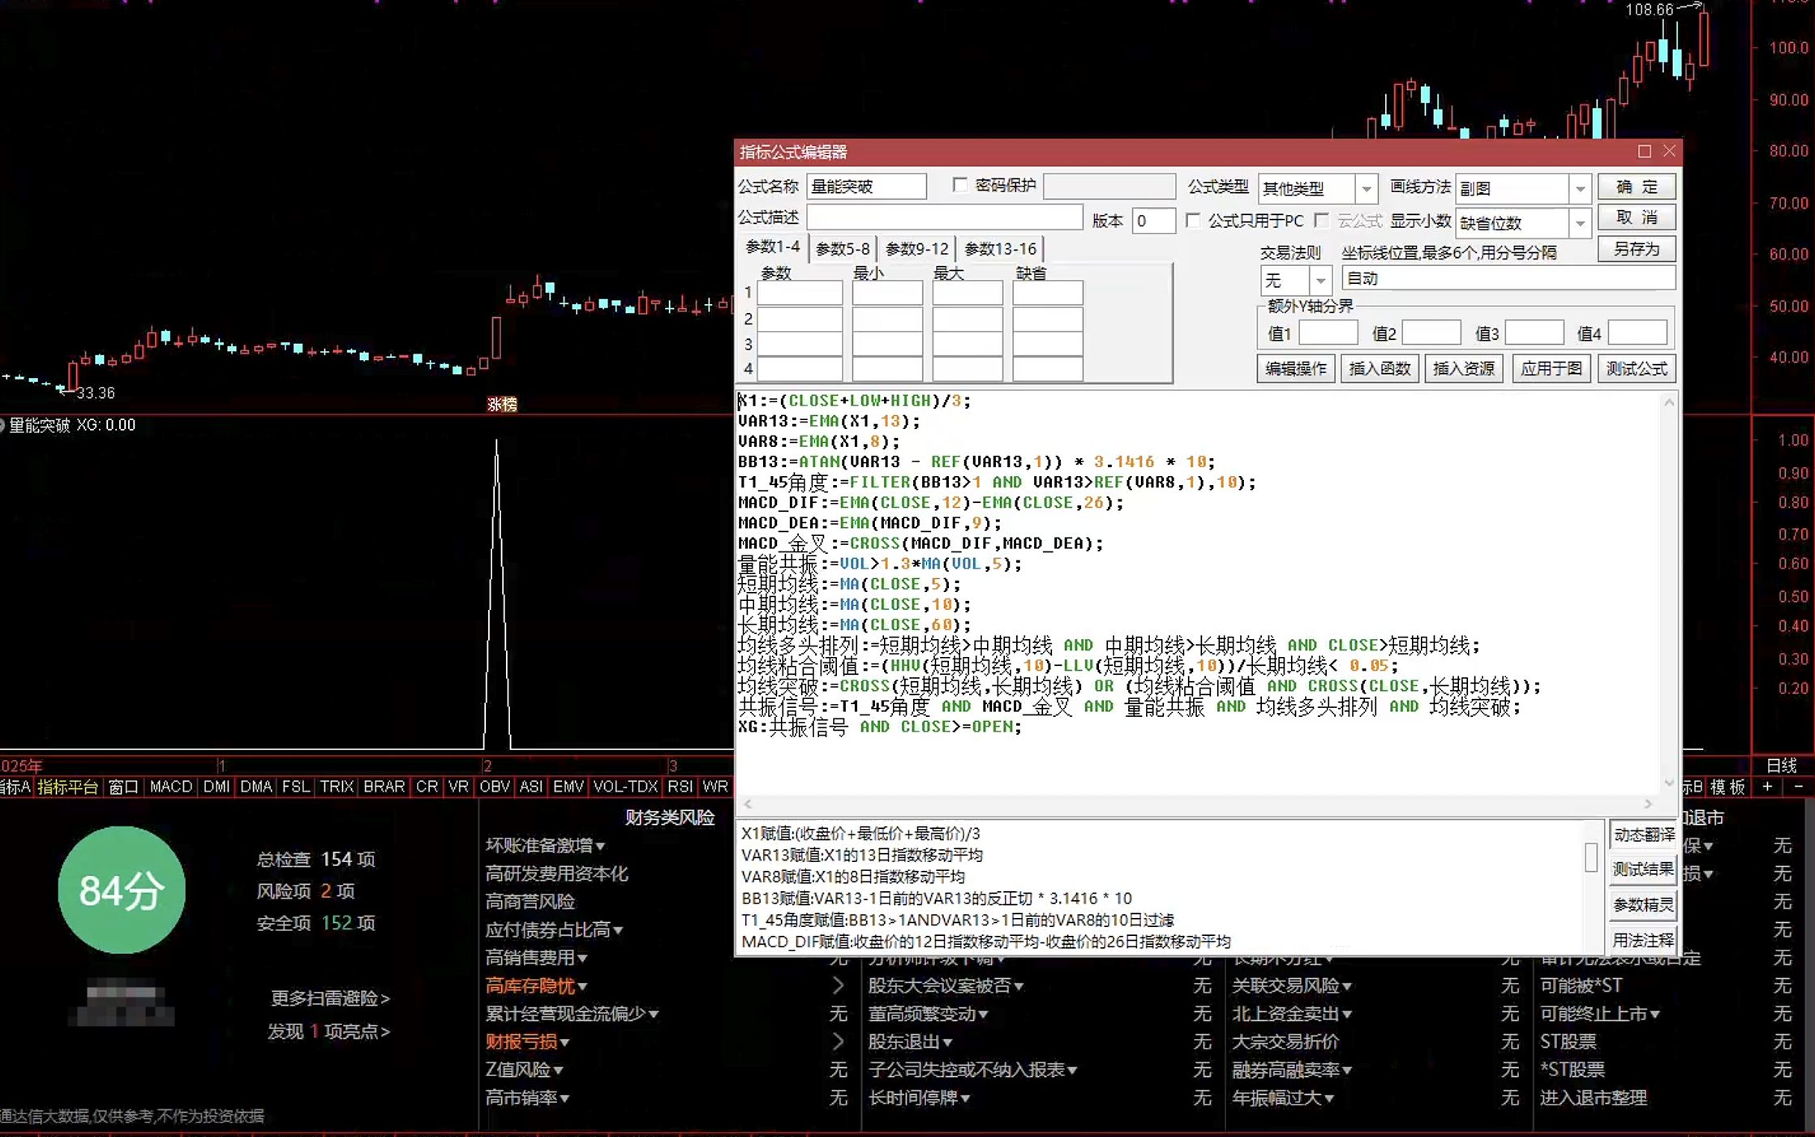Click 插入函数 to insert a function
Screen dimensions: 1815x1137
point(1379,369)
